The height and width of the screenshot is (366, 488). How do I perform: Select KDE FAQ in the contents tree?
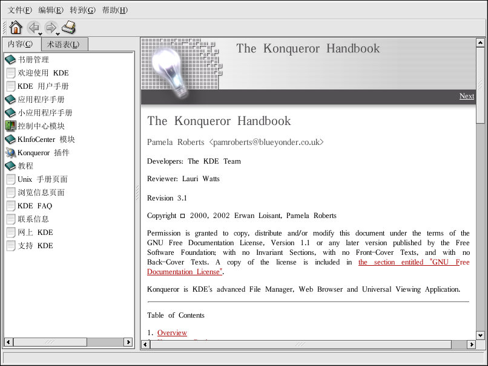(35, 206)
